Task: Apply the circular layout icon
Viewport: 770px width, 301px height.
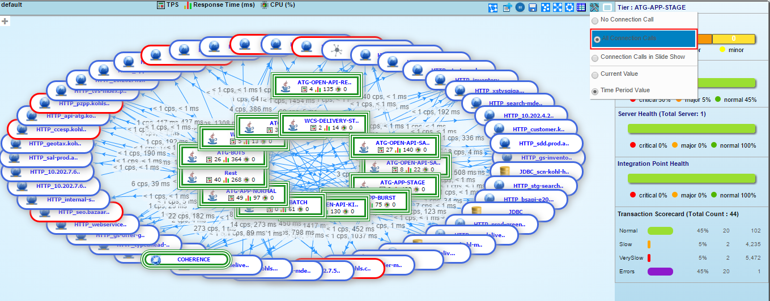Action: click(569, 7)
